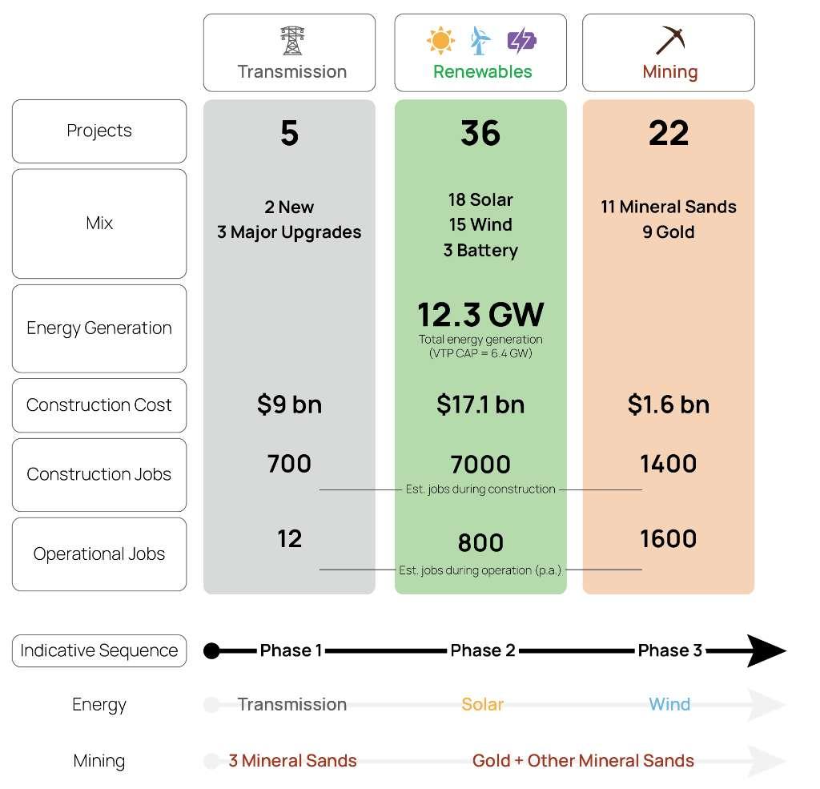Click the transmission tower icon
This screenshot has height=789, width=820.
point(291,40)
